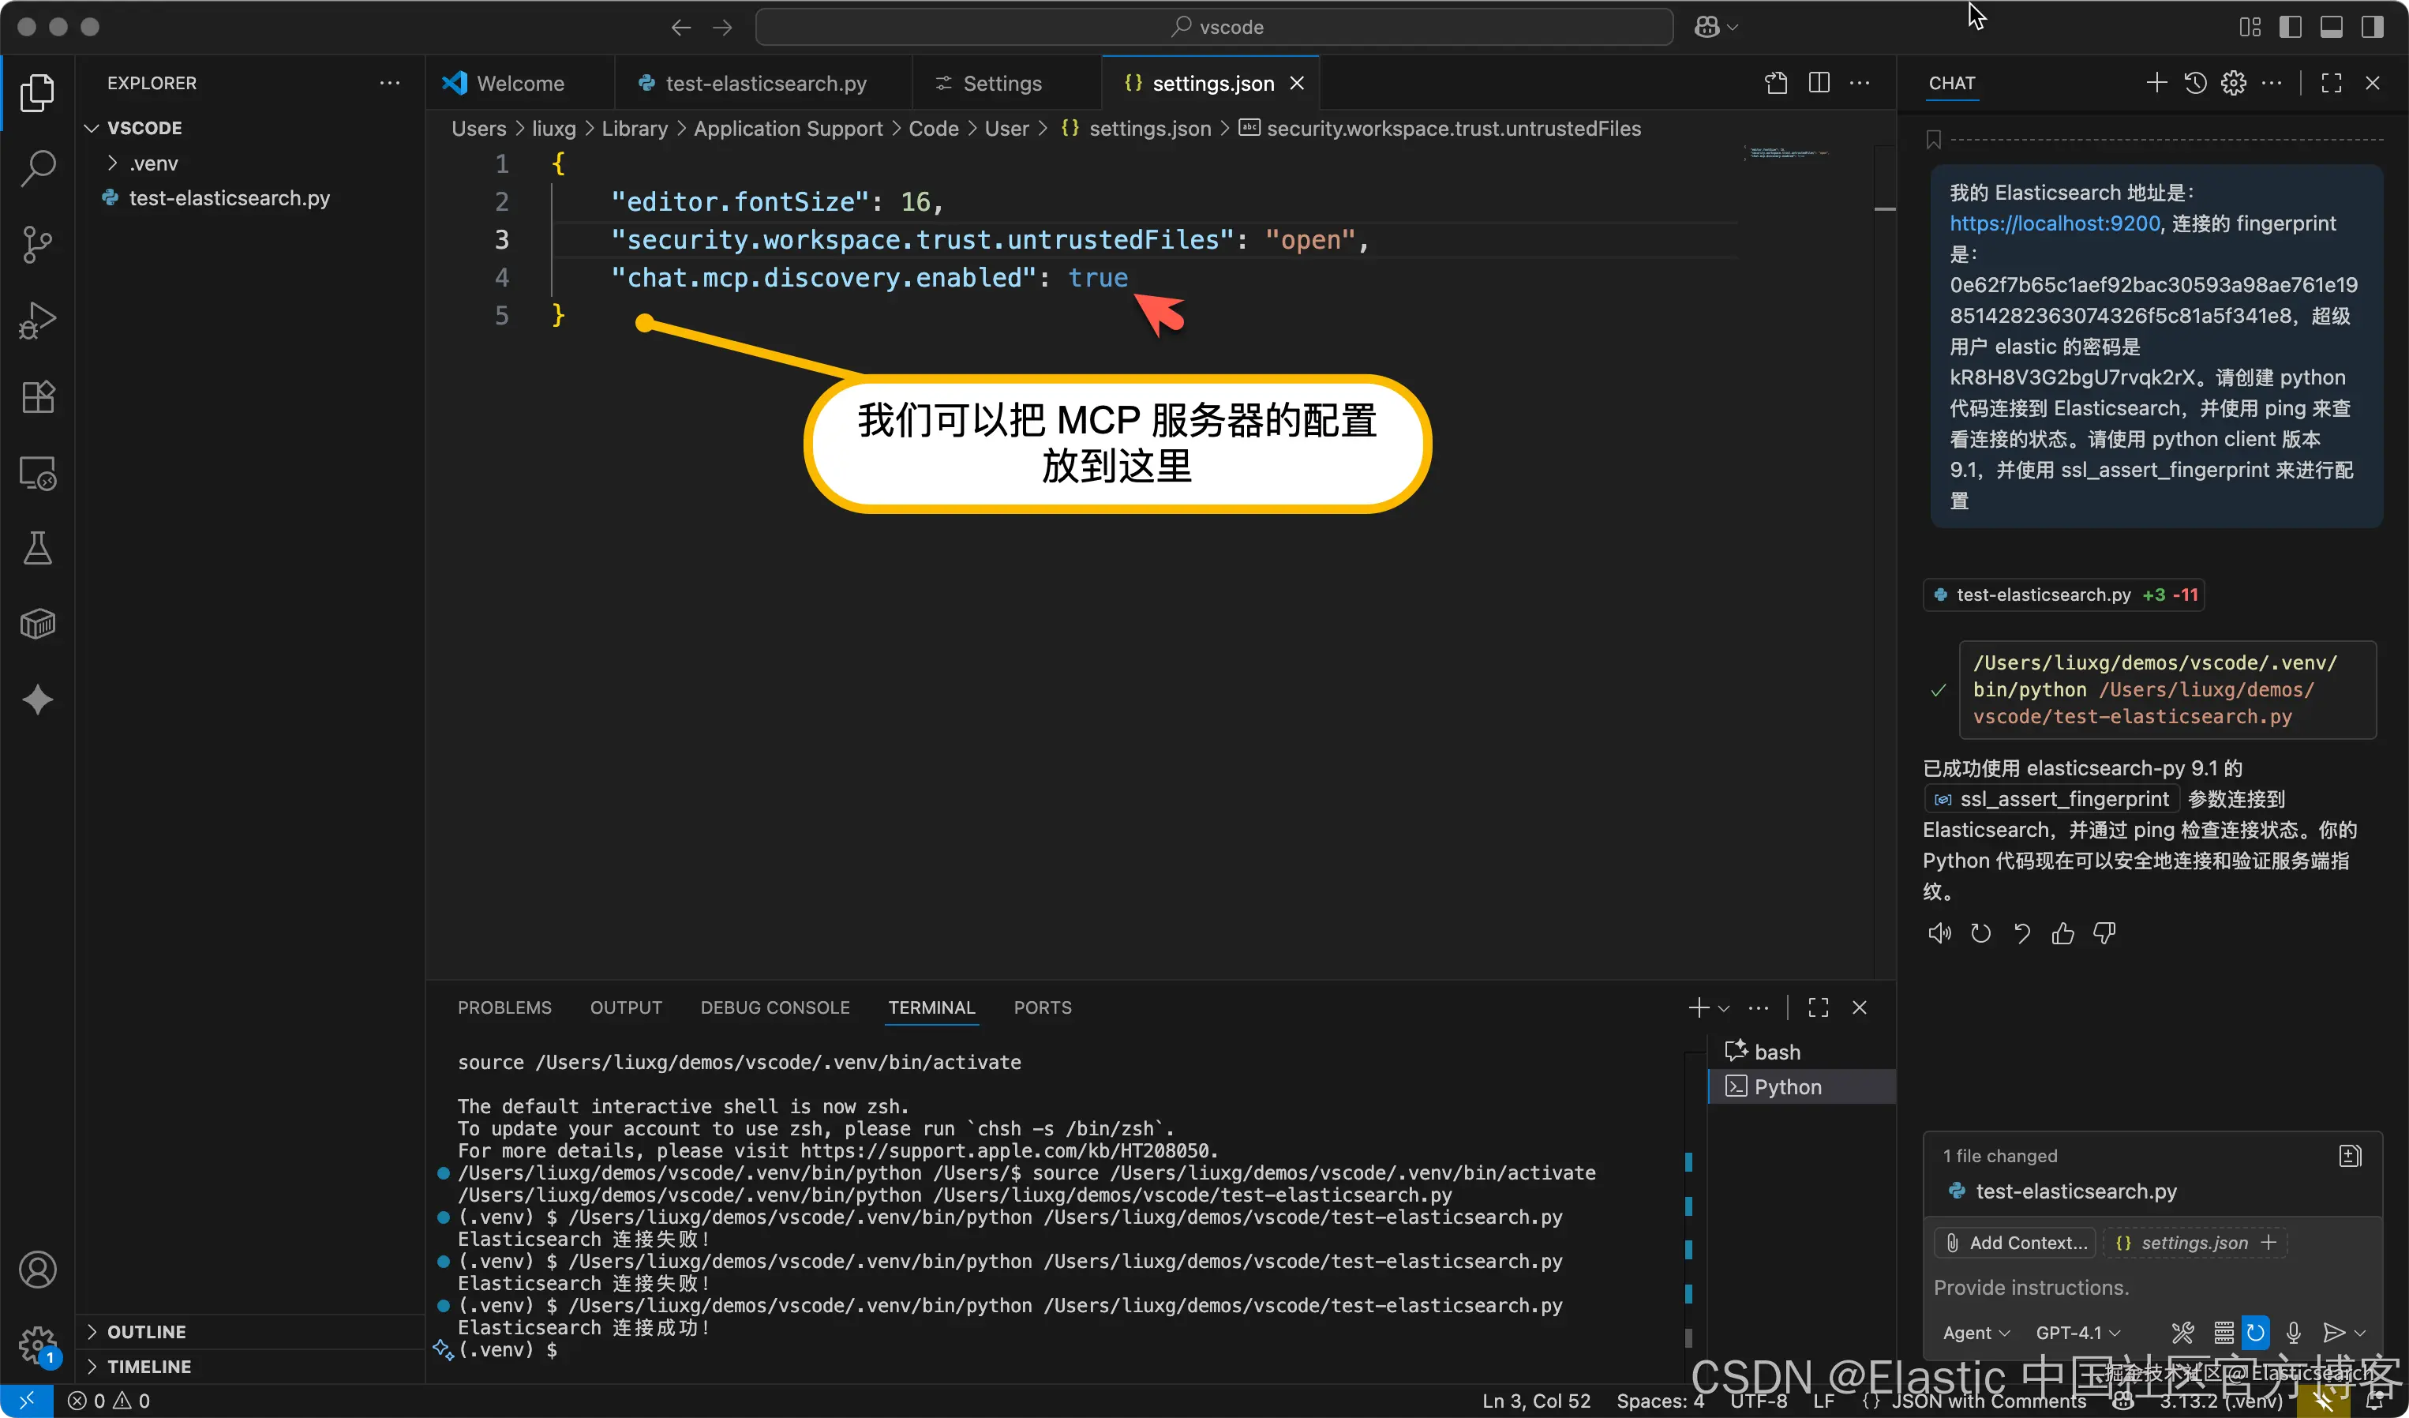Change language mode JSON with Comments

pyautogui.click(x=1988, y=1401)
